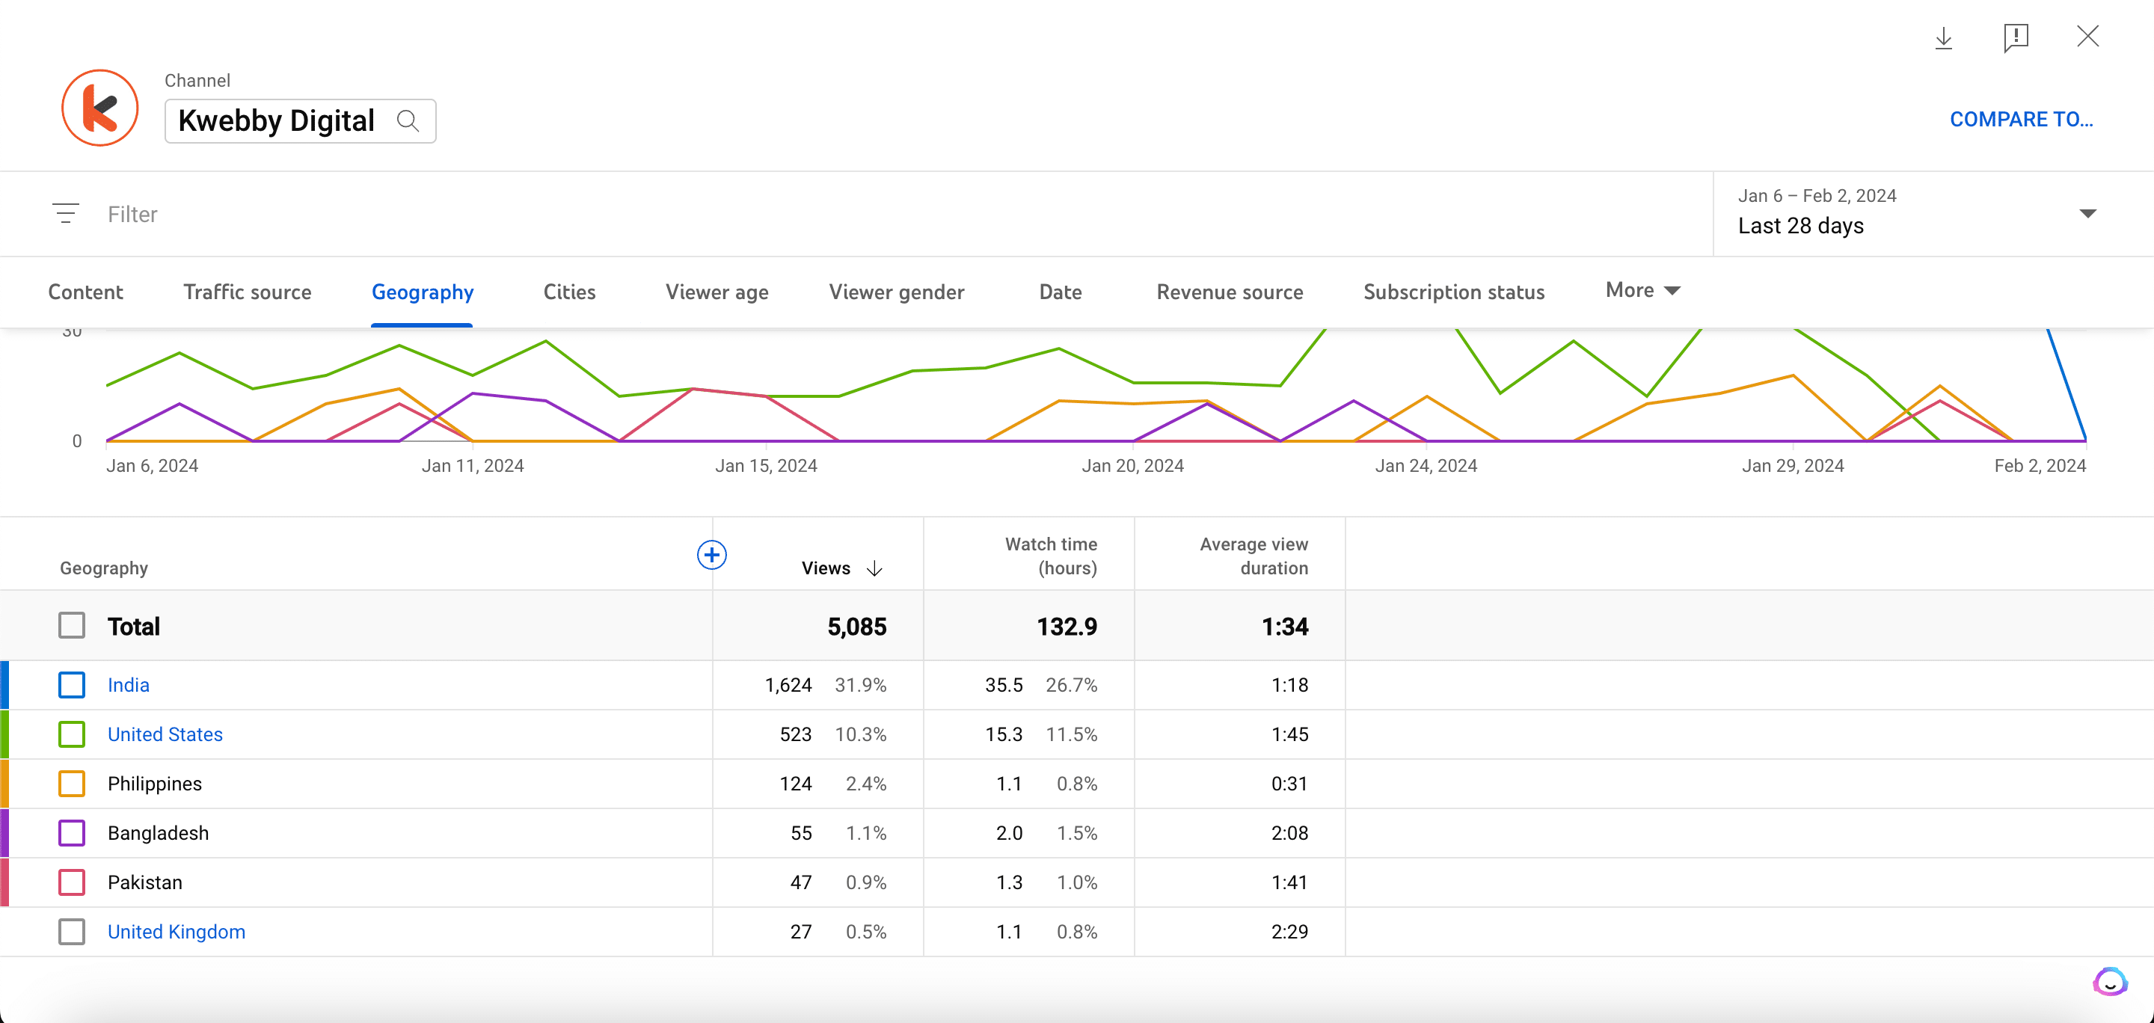Click the add column icon

pos(711,555)
